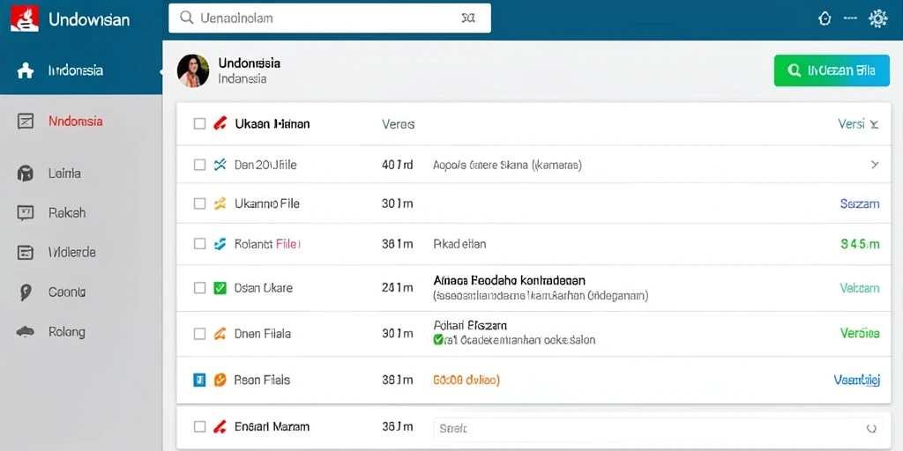This screenshot has width=903, height=451.
Task: Open settings gear icon in header
Action: pos(877,18)
